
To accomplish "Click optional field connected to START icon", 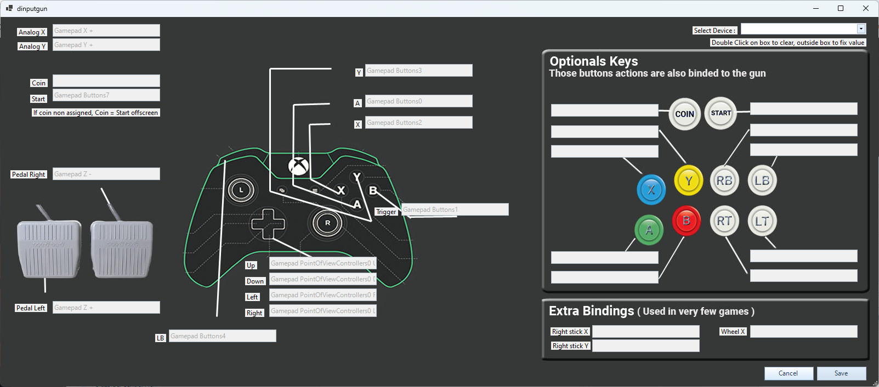I will (x=804, y=109).
